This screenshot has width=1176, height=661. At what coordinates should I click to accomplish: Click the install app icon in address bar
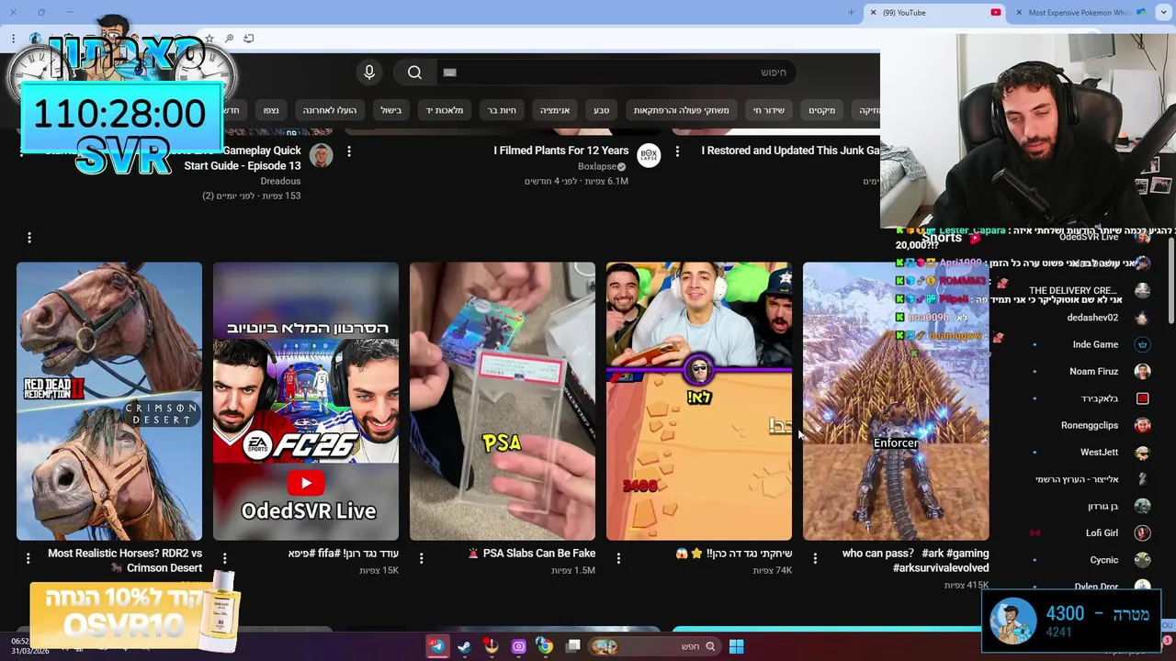(248, 39)
